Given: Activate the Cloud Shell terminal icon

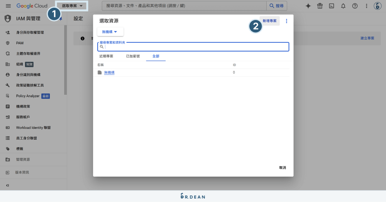Looking at the screenshot, I should click(332, 6).
